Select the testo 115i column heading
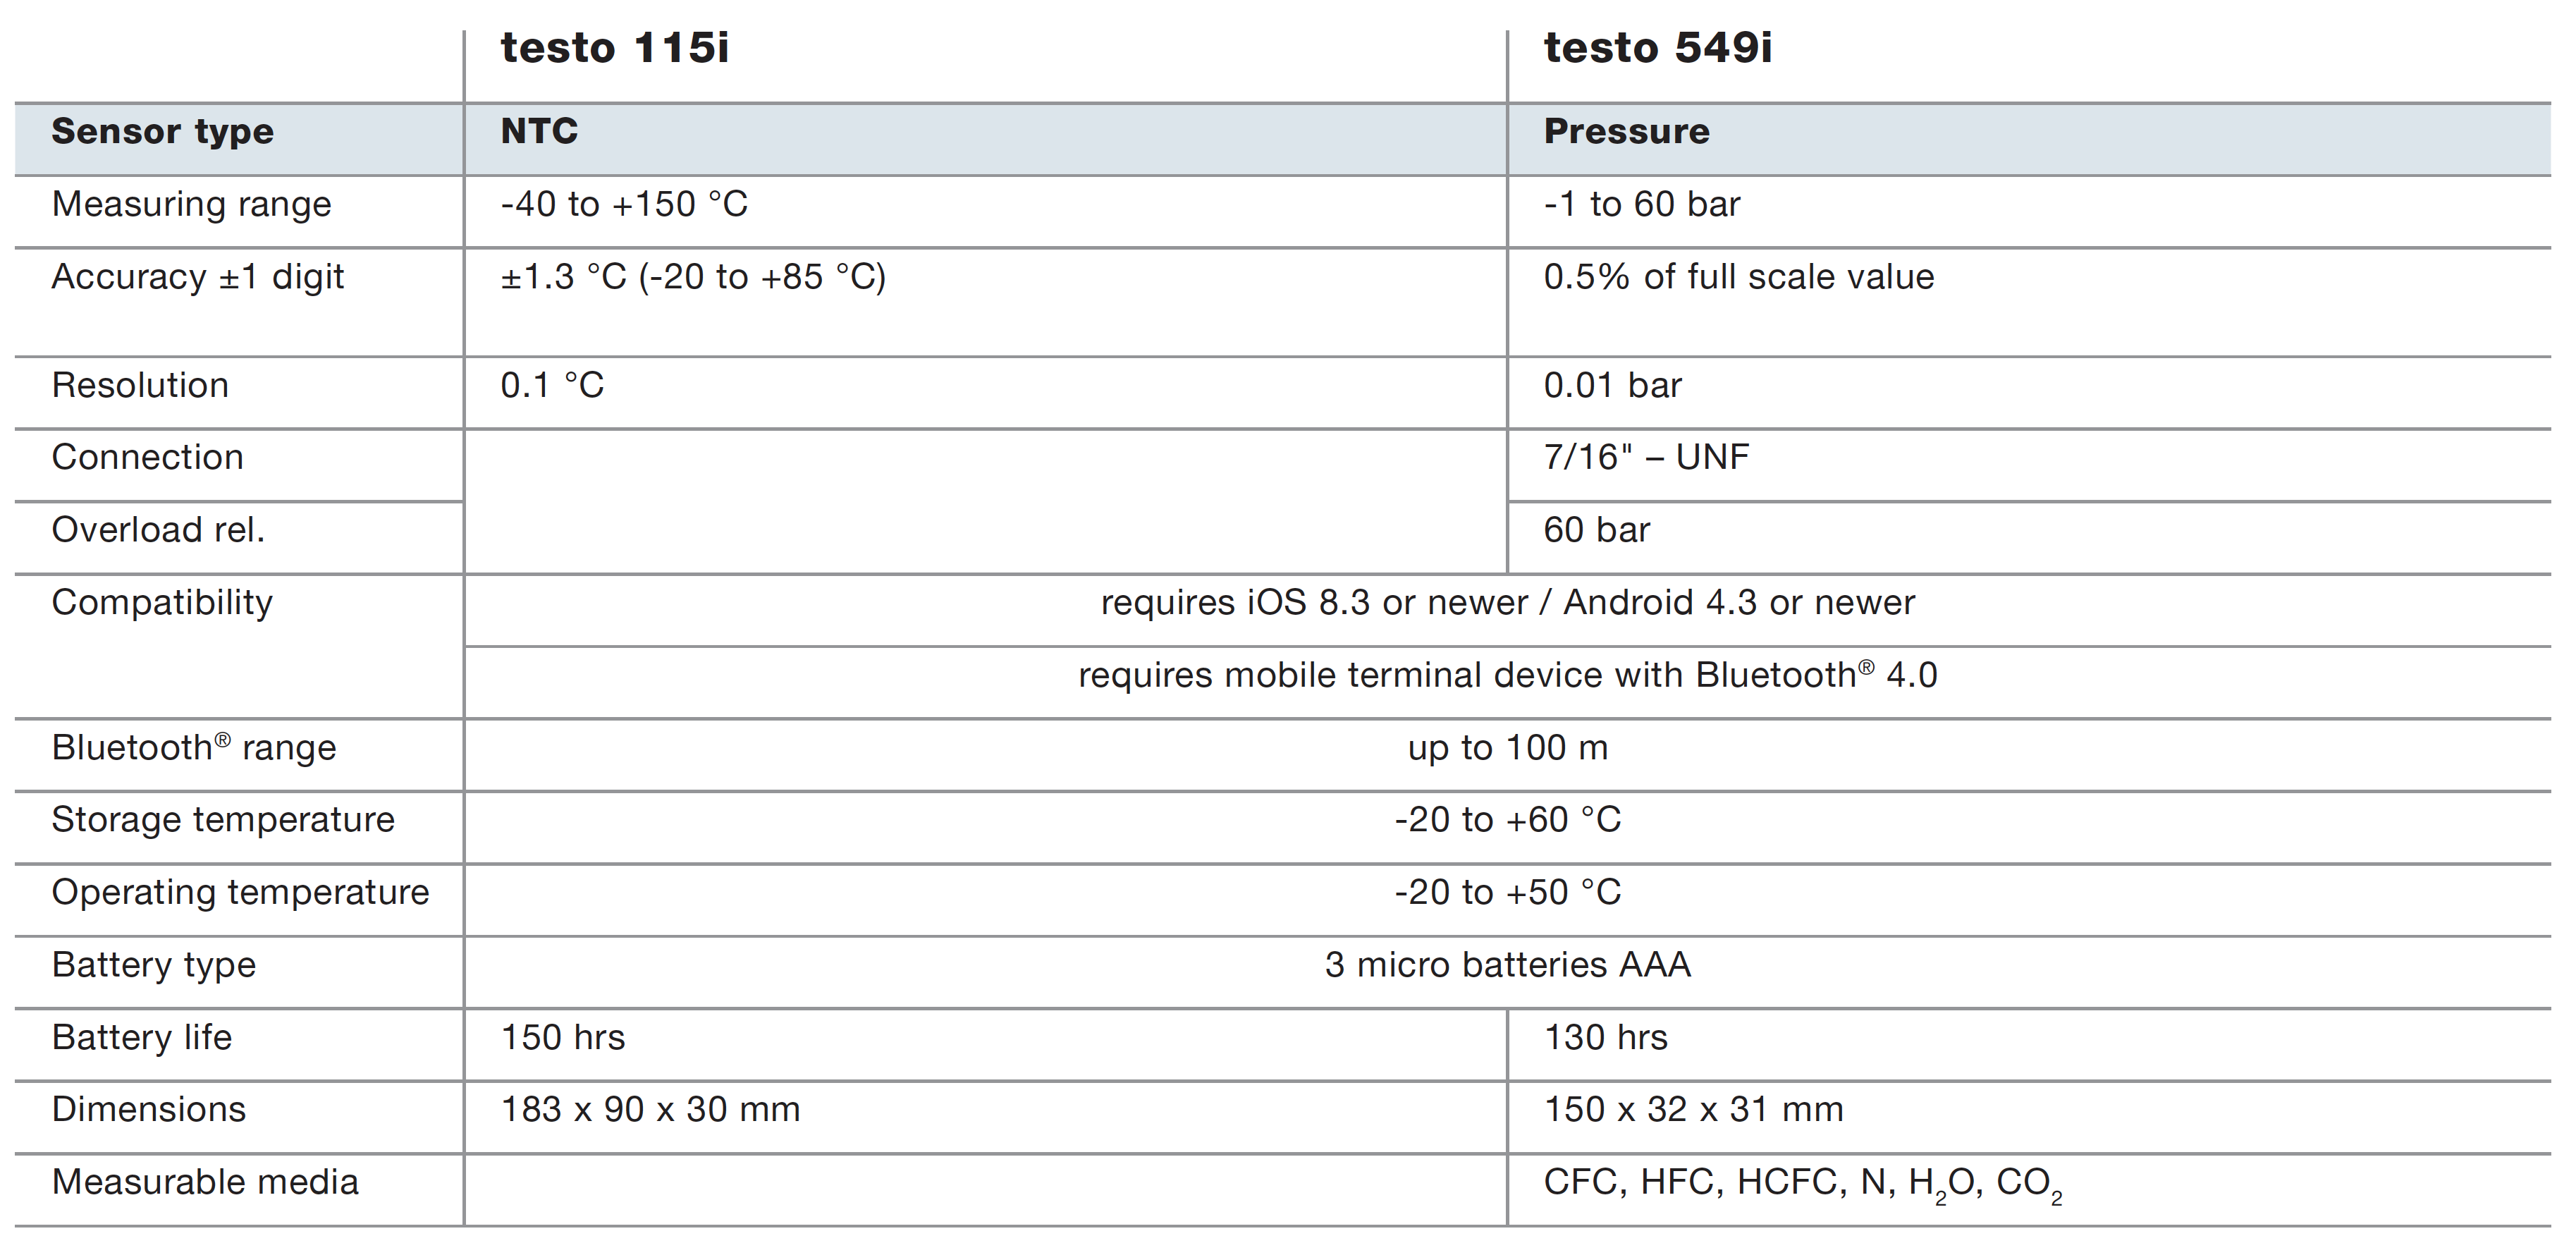Viewport: 2576px width, 1255px height. (615, 48)
